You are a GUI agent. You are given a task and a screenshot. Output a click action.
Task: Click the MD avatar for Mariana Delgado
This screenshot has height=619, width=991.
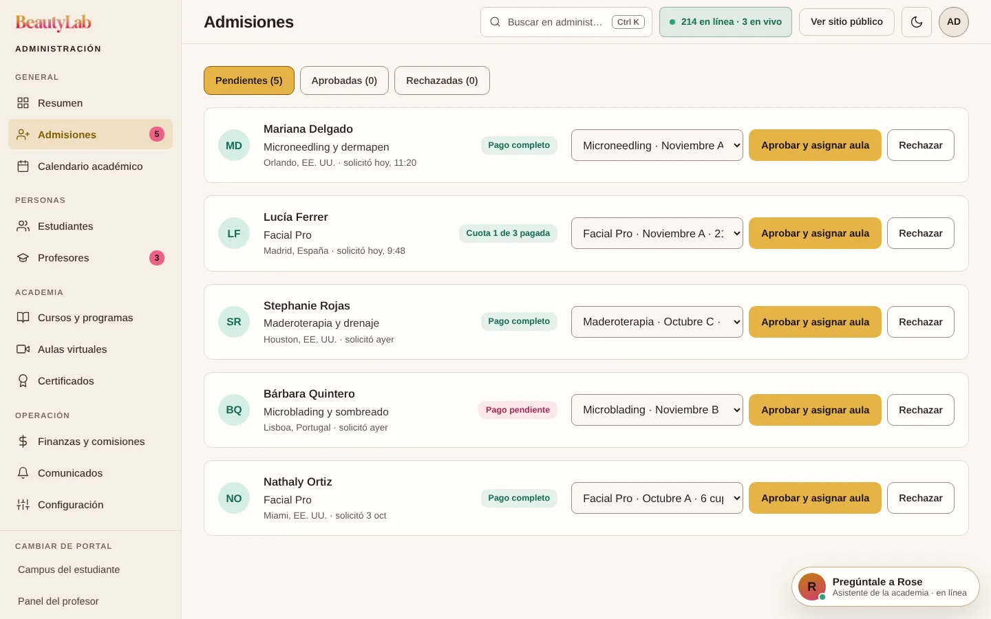(x=234, y=145)
